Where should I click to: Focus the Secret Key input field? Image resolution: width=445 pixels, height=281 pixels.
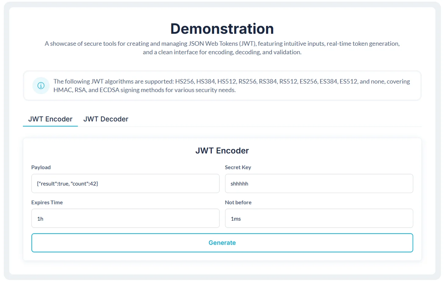[319, 184]
